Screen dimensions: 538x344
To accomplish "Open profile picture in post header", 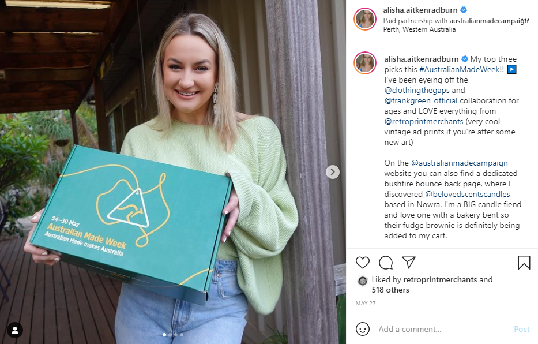I will click(365, 19).
